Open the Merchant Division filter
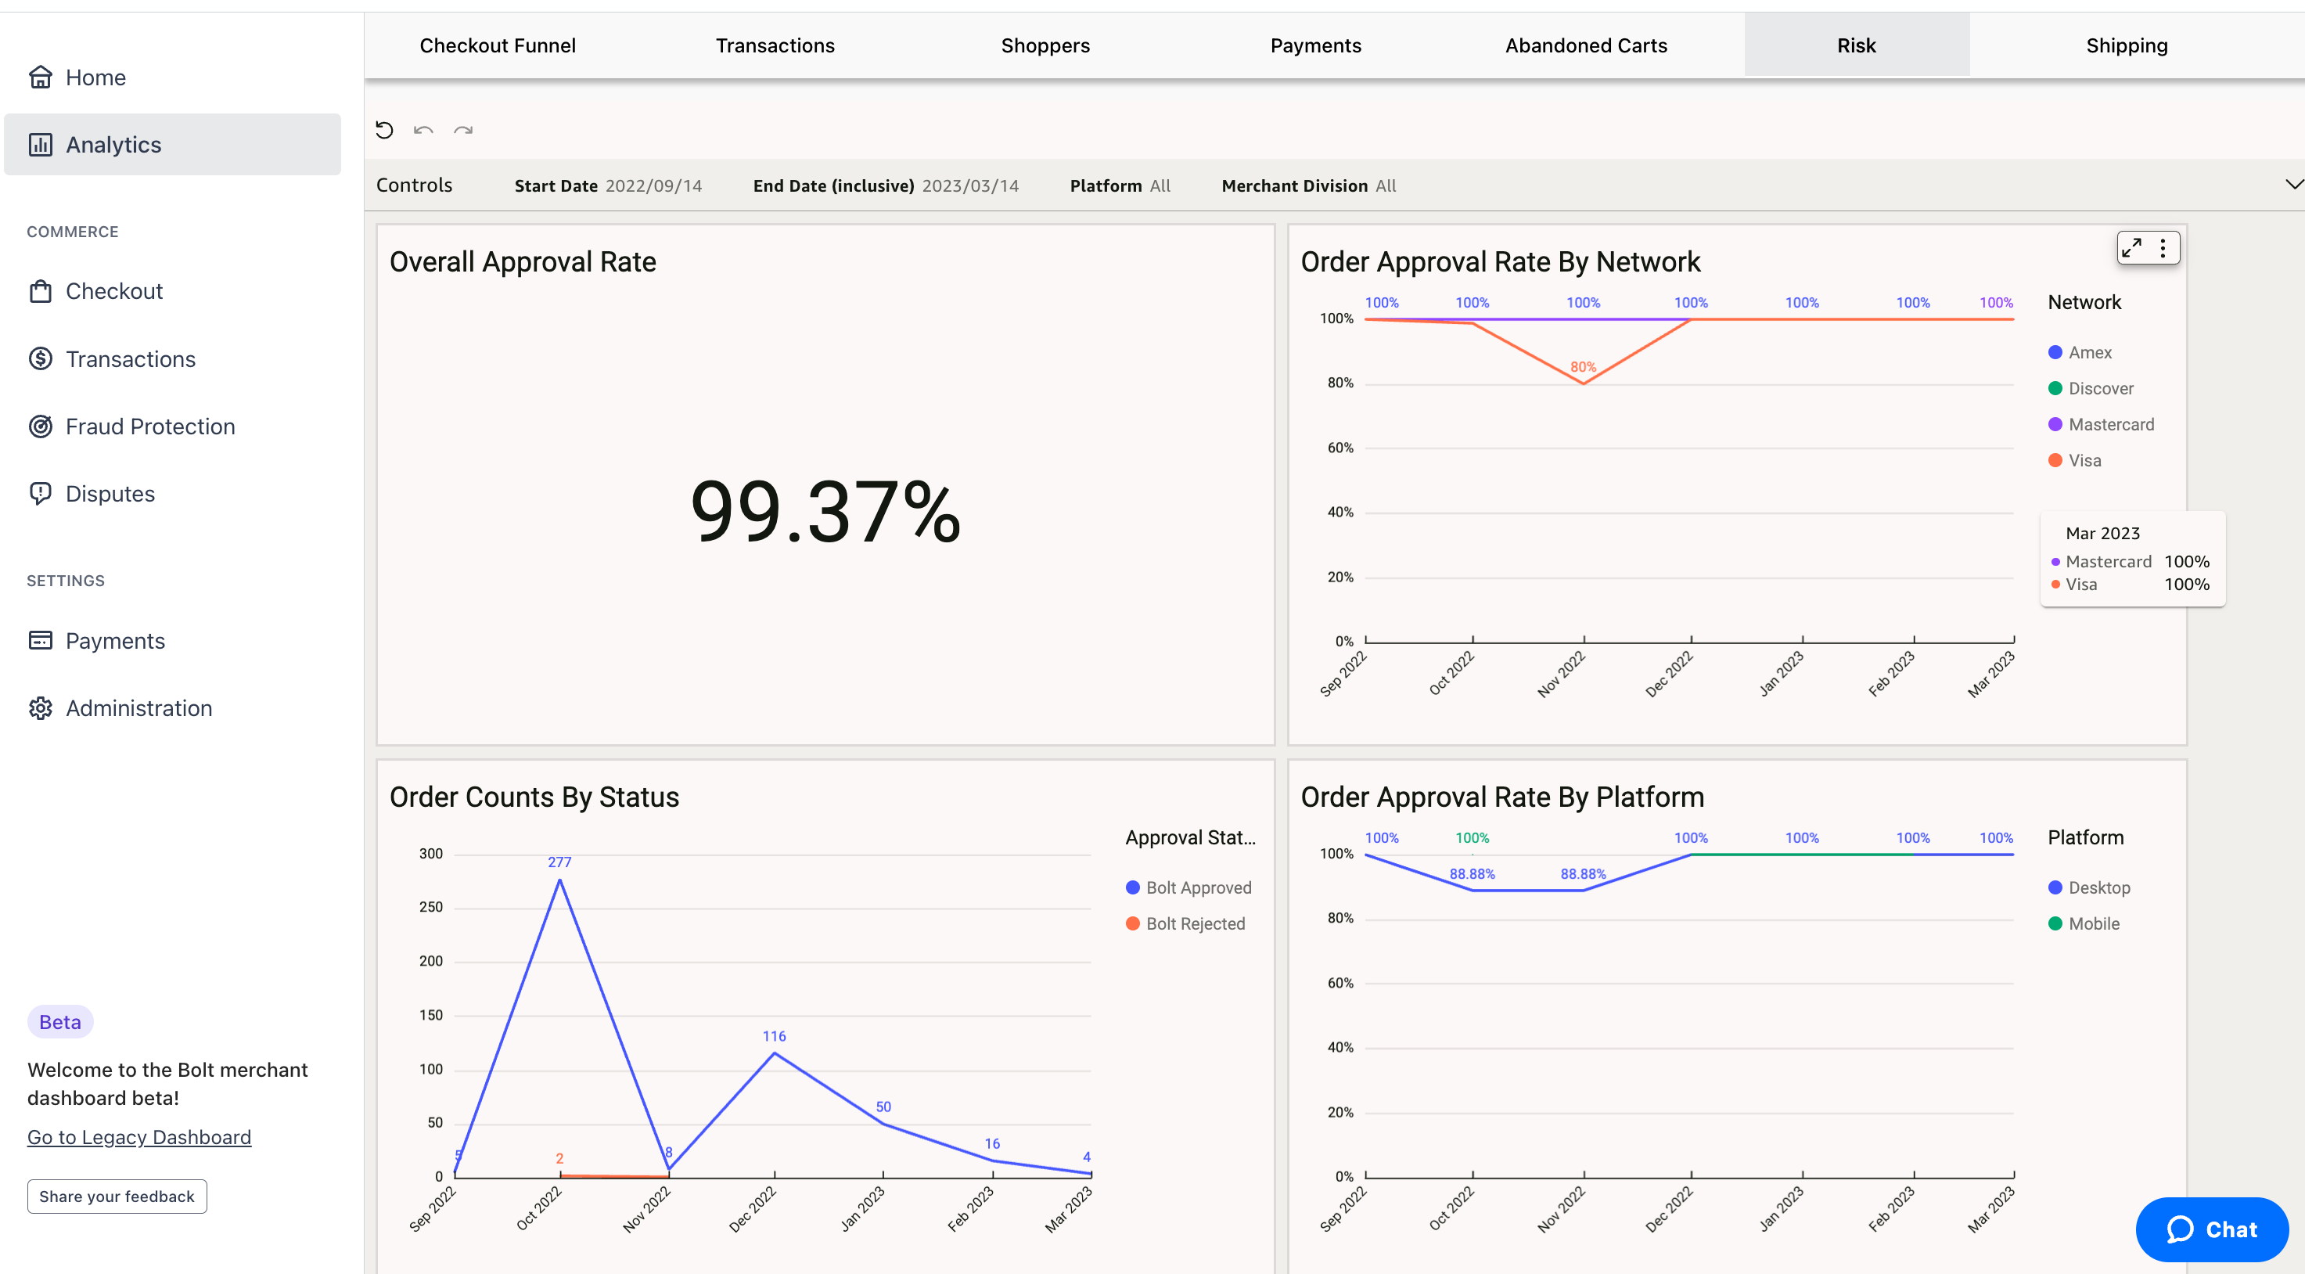 (x=1308, y=185)
